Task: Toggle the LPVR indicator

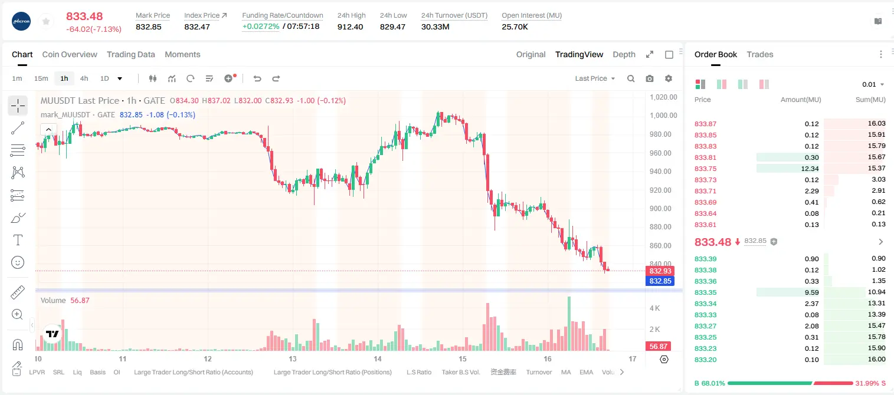Action: point(37,372)
